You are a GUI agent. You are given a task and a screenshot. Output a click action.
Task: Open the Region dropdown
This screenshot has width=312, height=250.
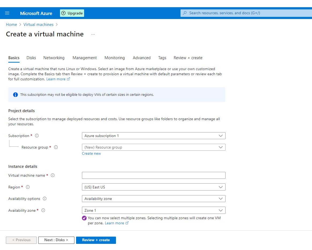pos(154,187)
